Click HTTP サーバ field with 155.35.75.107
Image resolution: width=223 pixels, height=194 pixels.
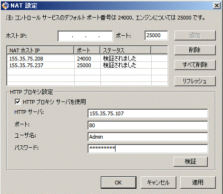tap(147, 113)
